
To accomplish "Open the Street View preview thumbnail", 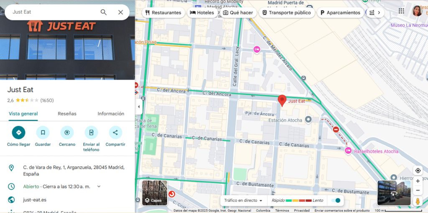I will click(394, 193).
